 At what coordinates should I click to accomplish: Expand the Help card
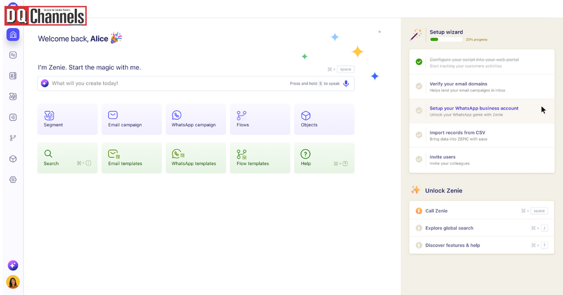pos(324,158)
